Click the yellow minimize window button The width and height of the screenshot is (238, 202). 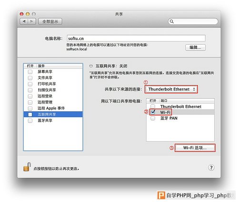pyautogui.click(x=28, y=14)
